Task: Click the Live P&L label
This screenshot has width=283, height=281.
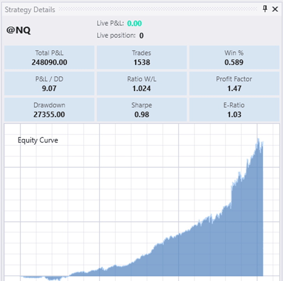Action: (110, 24)
